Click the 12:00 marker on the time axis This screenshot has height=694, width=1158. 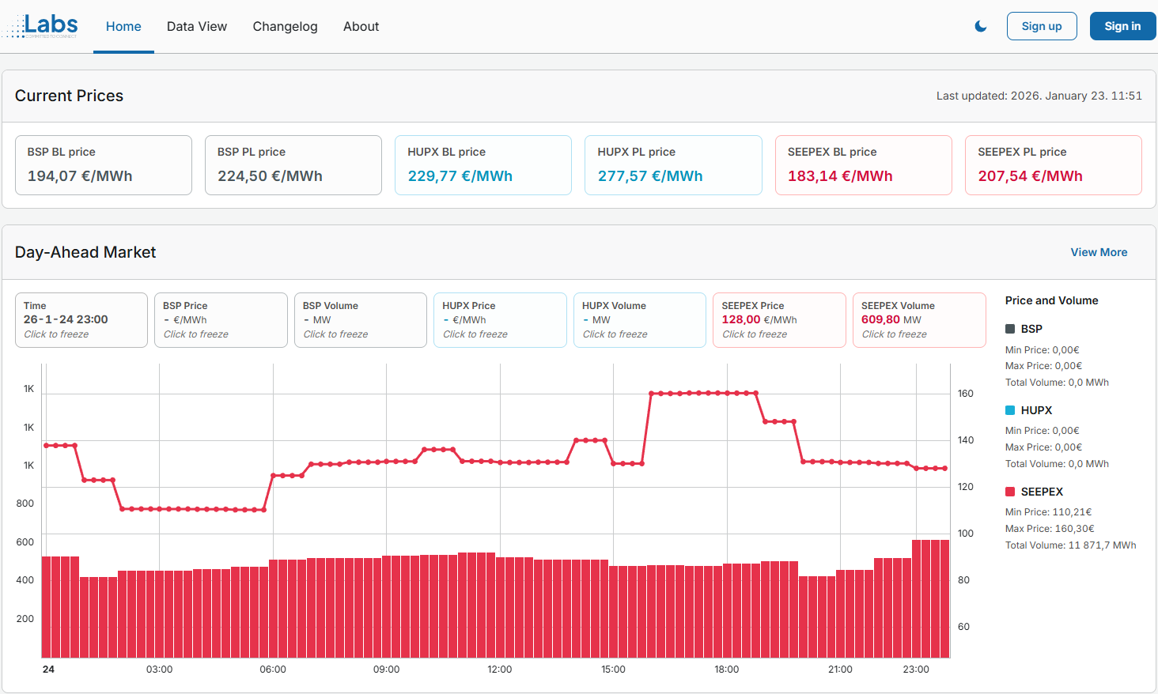[500, 669]
